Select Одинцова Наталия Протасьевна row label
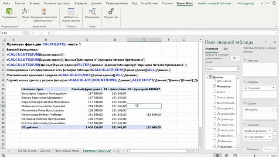The height and width of the screenshot is (157, 279). 46,119
